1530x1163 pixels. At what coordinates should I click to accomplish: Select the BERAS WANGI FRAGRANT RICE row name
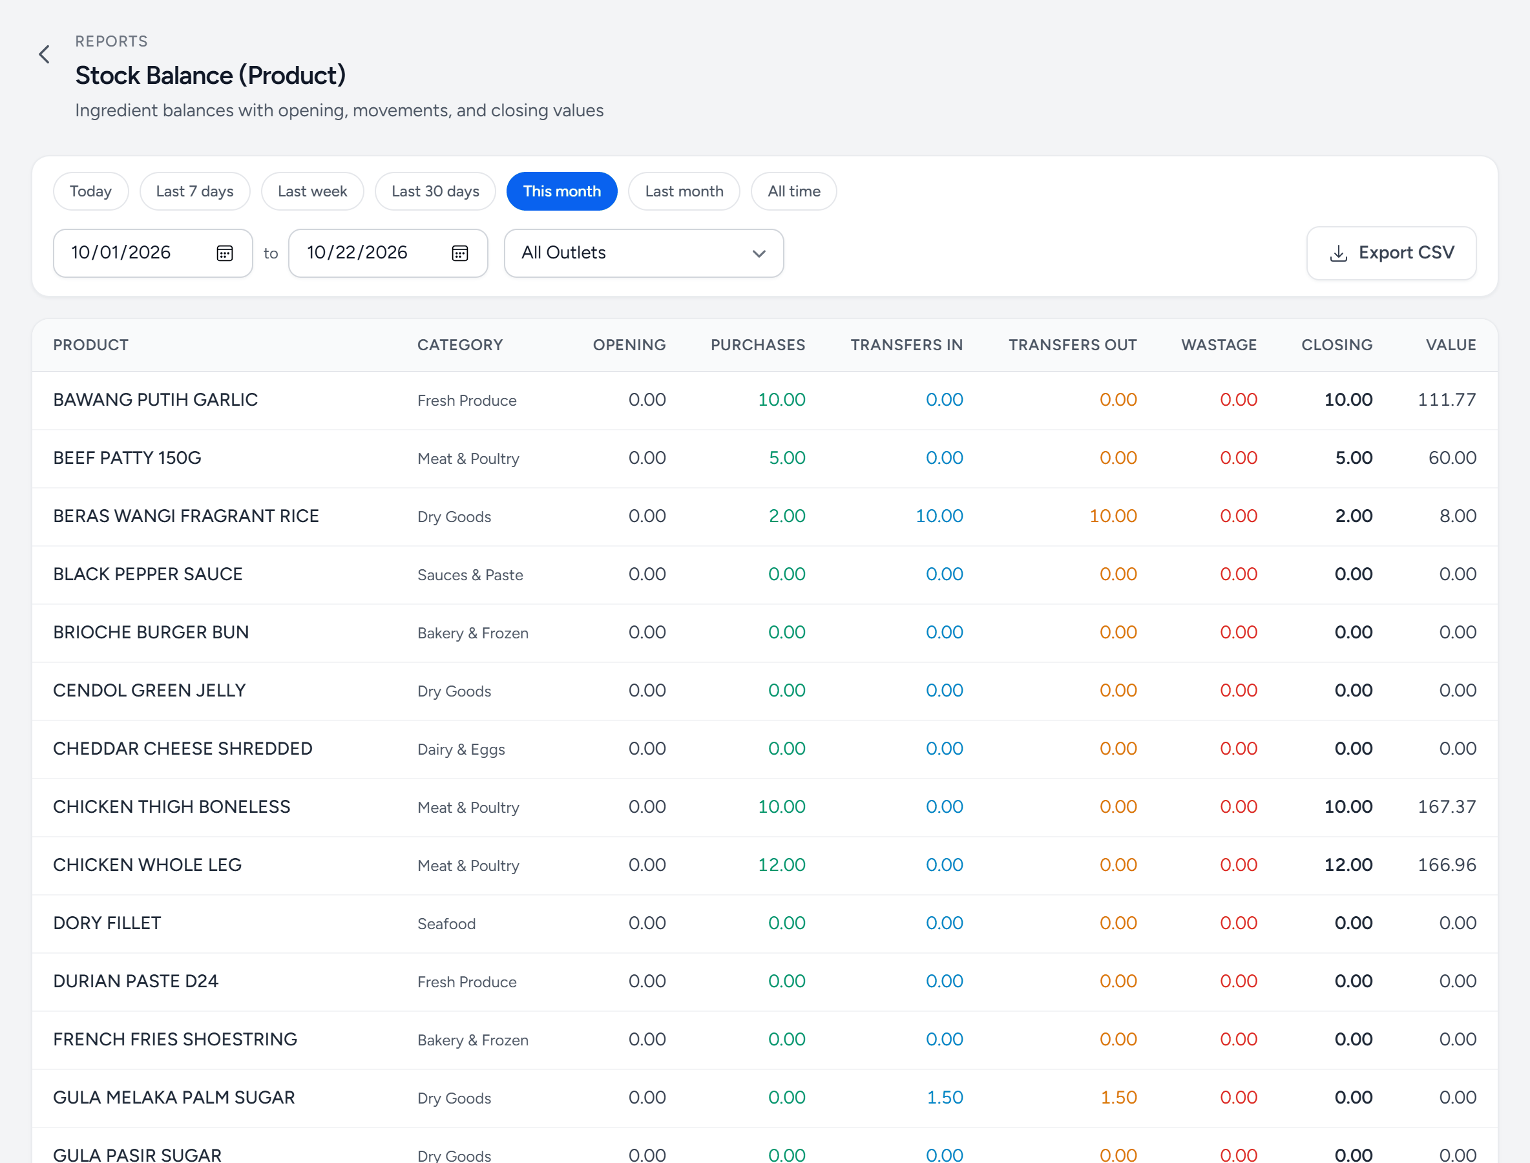pyautogui.click(x=186, y=516)
